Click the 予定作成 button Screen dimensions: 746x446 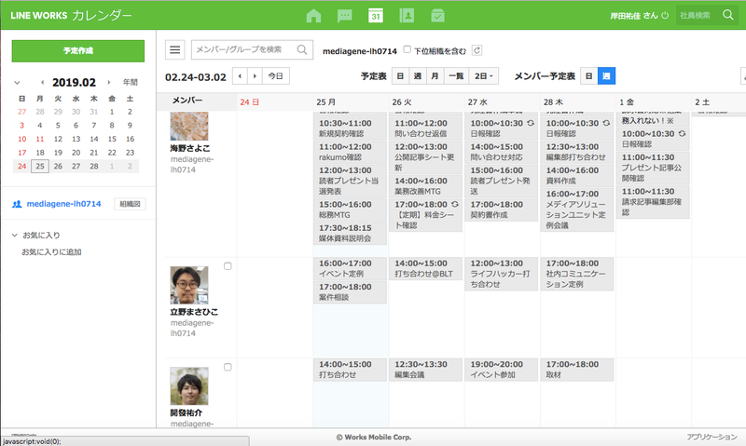[77, 50]
